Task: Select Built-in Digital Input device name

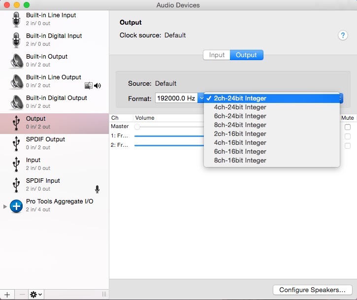Action: pos(54,36)
